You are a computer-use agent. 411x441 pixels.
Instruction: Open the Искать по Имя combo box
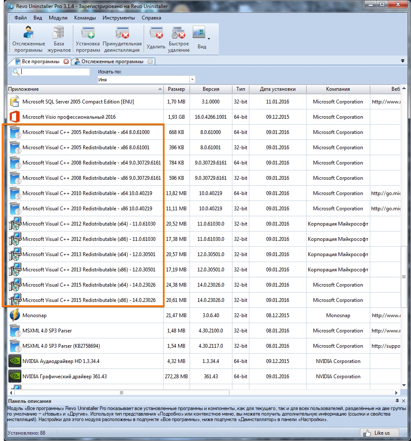[146, 80]
